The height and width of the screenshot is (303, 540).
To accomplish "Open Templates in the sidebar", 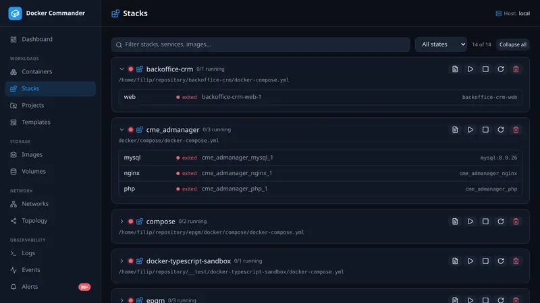I will click(50, 122).
